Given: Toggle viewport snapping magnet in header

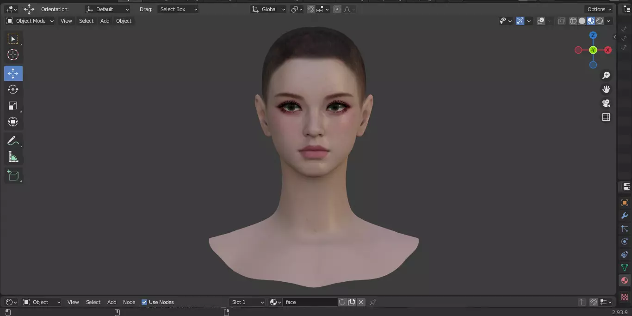Looking at the screenshot, I should pos(311,9).
